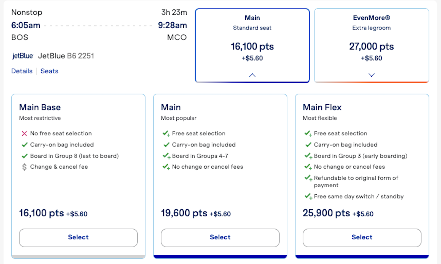Click the check-plus icon beside Main's No change or cancel fees
Screen dimensions: 441x264
pos(166,167)
